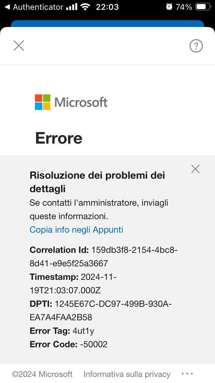Tap the Errore heading
The height and width of the screenshot is (383, 215).
tap(59, 138)
